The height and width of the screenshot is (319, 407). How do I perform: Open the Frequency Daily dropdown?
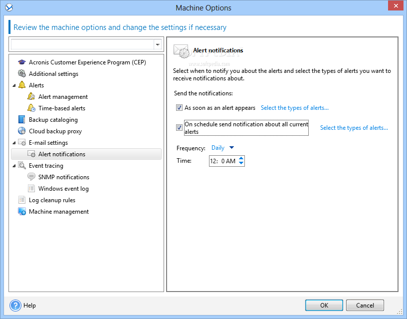[x=222, y=148]
